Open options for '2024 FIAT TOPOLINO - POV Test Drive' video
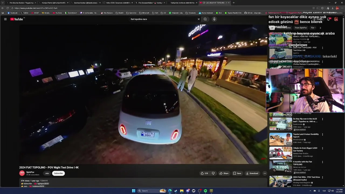This screenshot has width=345, height=194. (x=322, y=48)
